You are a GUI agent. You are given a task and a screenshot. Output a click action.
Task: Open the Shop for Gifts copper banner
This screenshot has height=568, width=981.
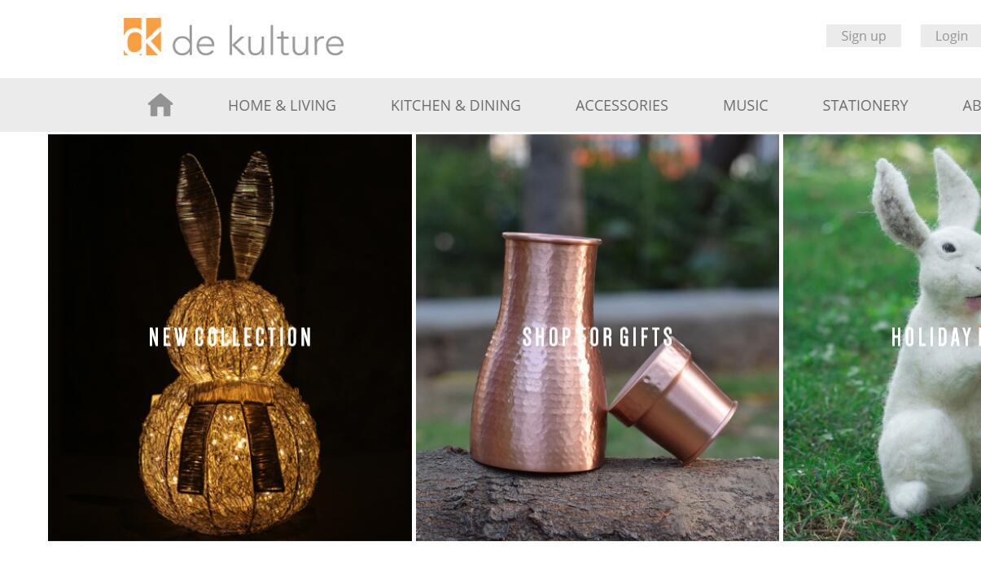(x=598, y=338)
